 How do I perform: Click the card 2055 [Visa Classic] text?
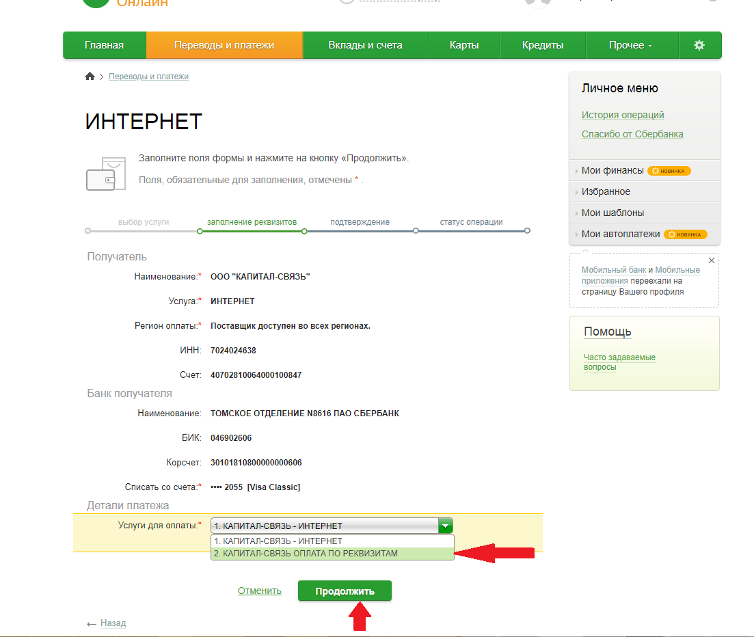point(256,487)
